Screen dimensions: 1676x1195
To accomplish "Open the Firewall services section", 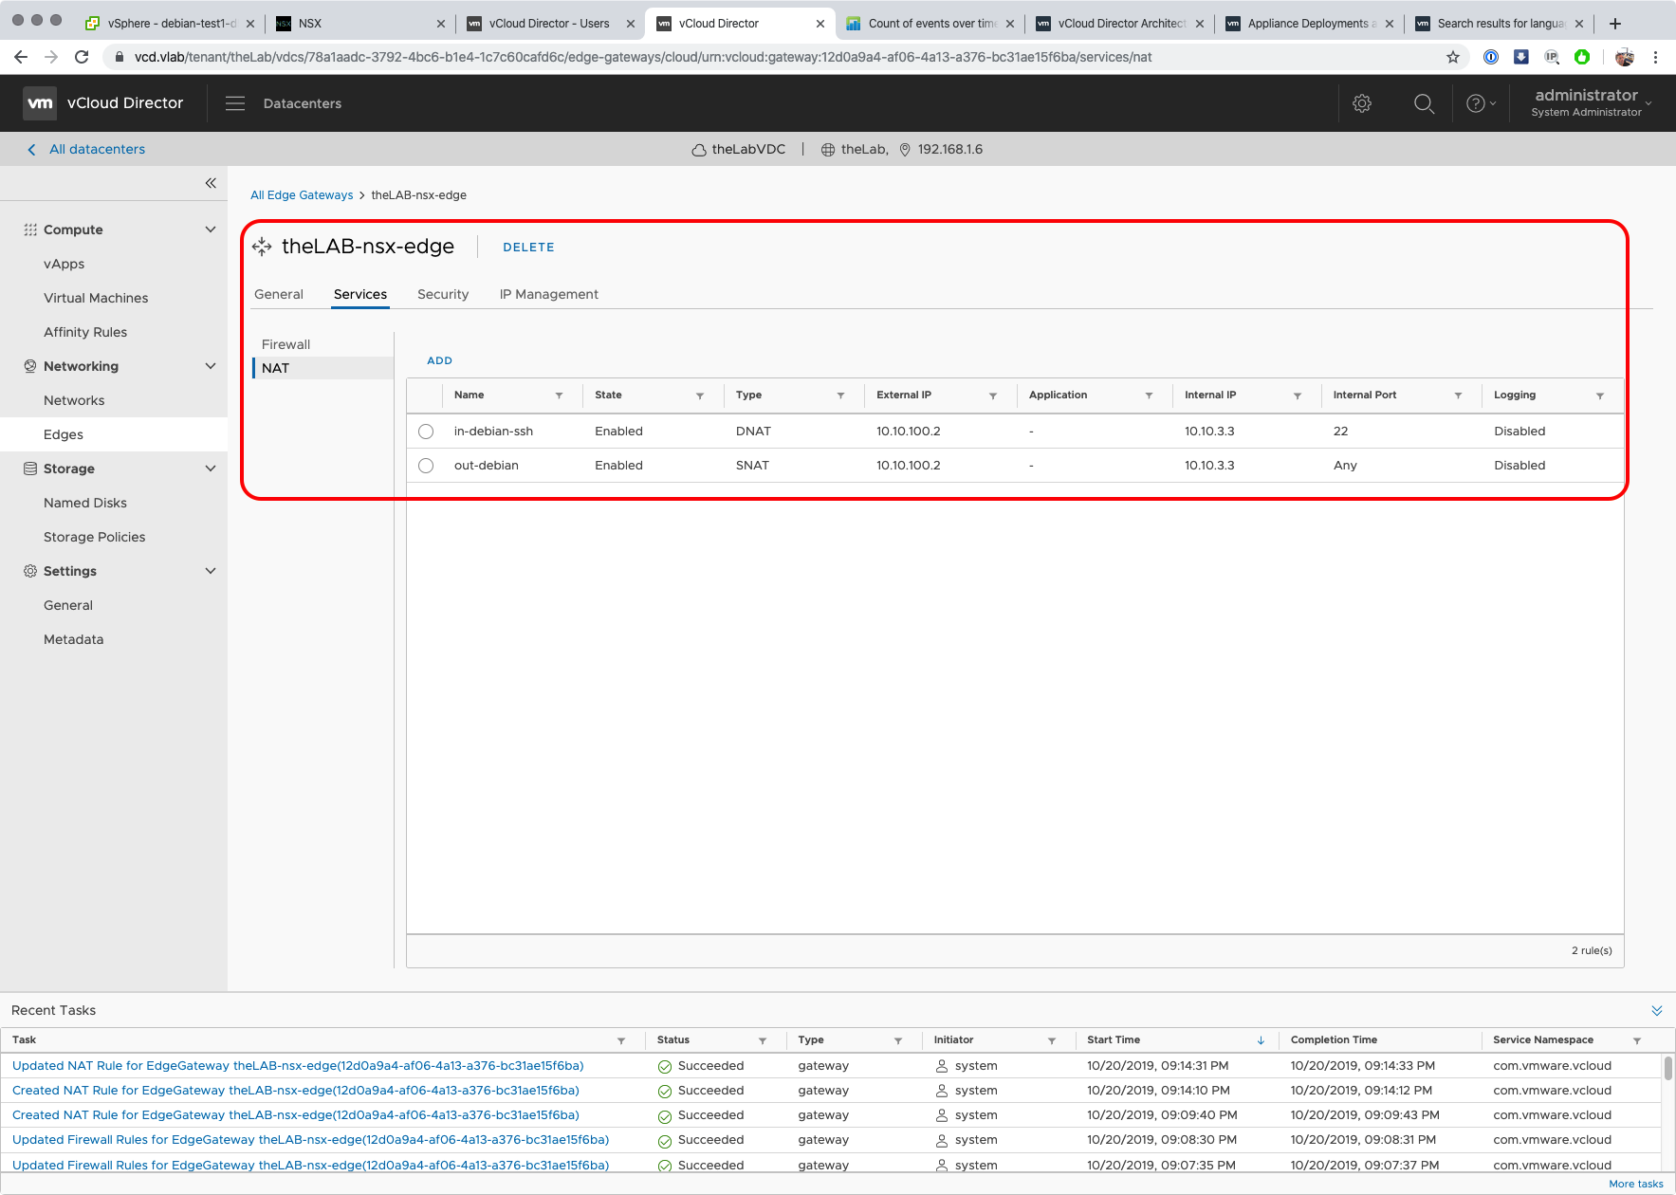I will (285, 344).
